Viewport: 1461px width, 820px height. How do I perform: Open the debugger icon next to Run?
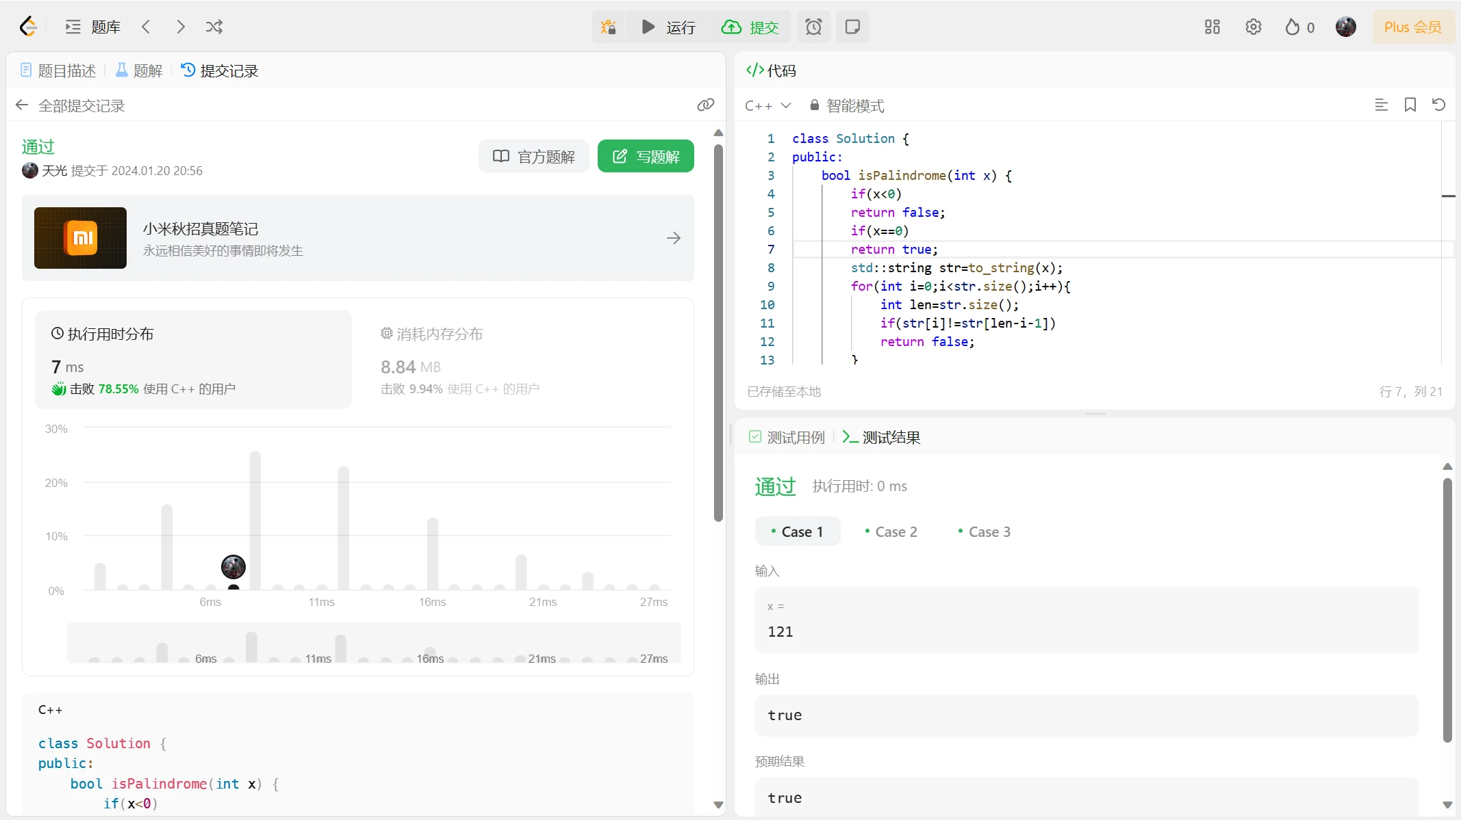(x=608, y=27)
